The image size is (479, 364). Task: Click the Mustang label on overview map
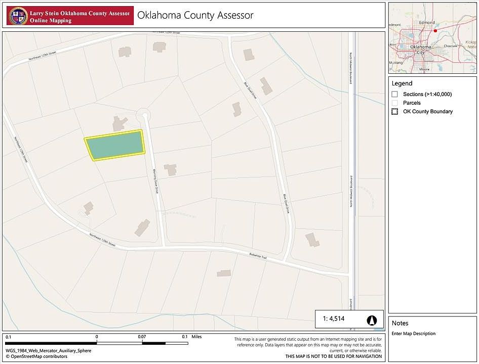tap(396, 63)
